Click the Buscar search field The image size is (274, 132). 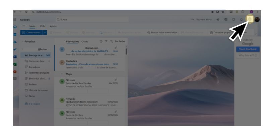point(92,19)
